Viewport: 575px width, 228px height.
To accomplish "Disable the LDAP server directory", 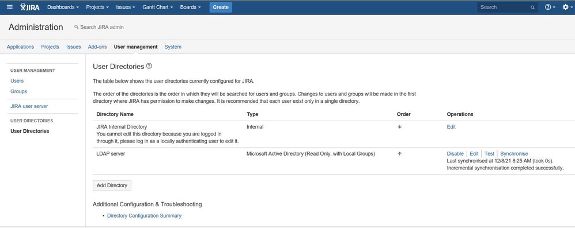I will (455, 154).
